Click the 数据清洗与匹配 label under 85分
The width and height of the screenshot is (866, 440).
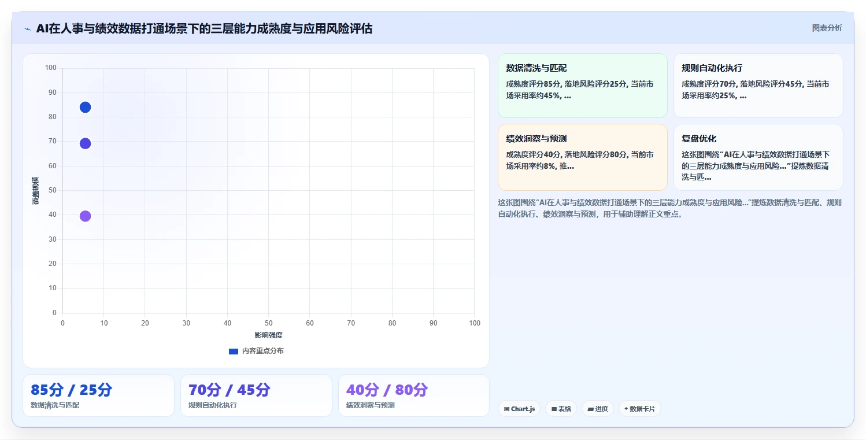(x=55, y=405)
